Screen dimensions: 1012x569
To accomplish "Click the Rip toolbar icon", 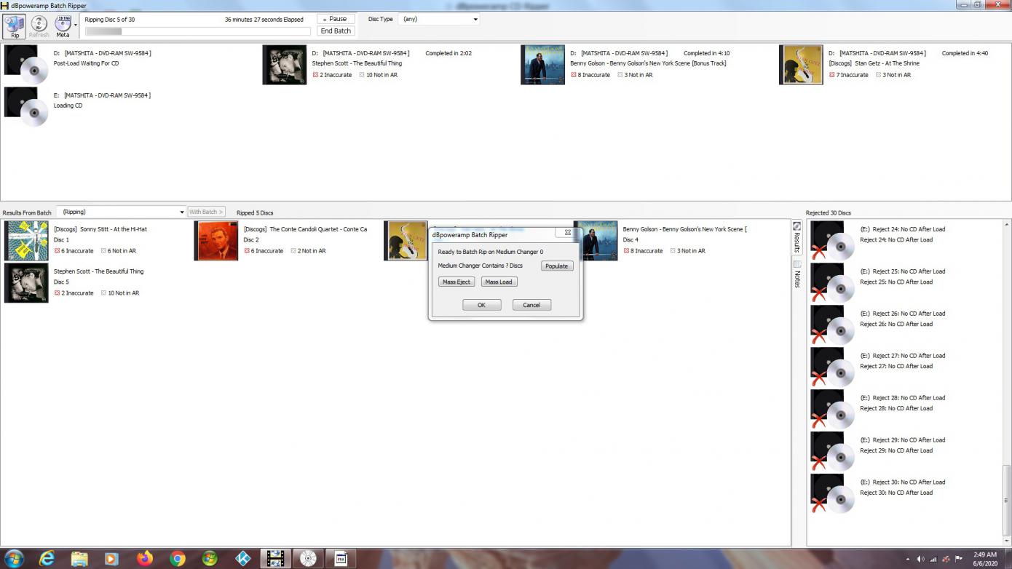I will click(15, 25).
